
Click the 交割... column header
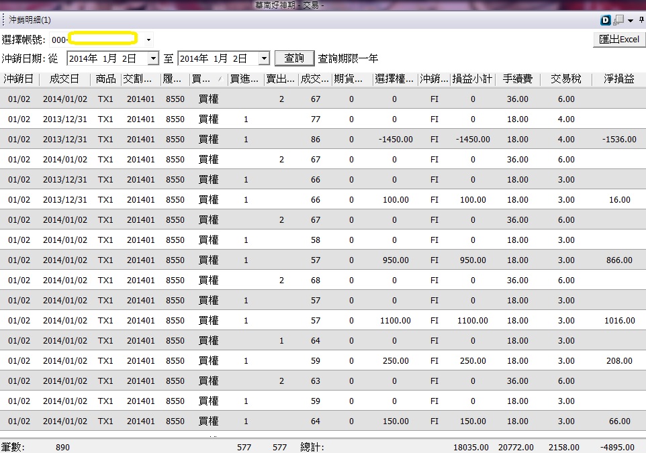click(140, 79)
